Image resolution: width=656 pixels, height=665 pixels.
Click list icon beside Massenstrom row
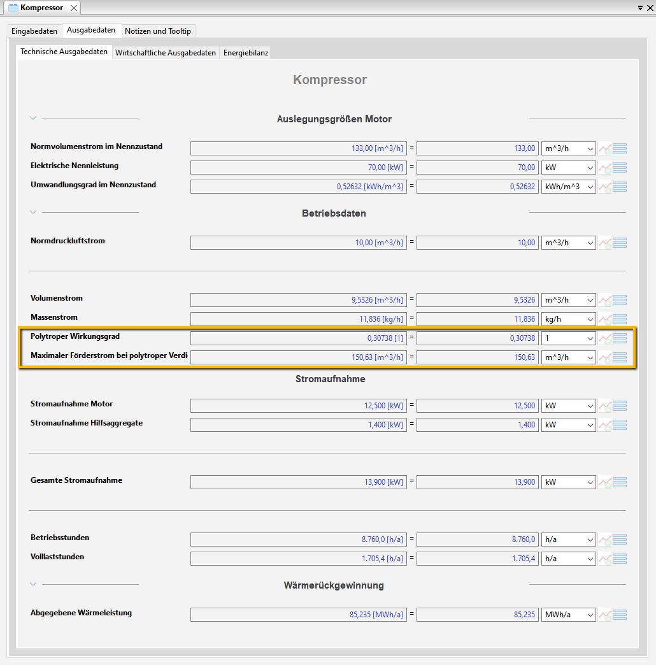[620, 319]
